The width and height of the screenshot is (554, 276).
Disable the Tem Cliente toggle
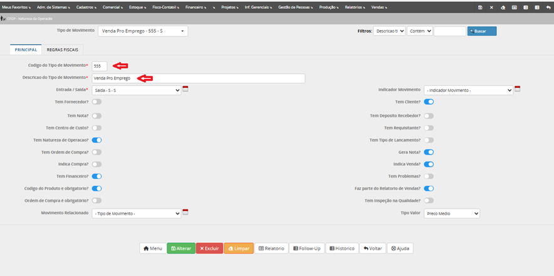(429, 101)
